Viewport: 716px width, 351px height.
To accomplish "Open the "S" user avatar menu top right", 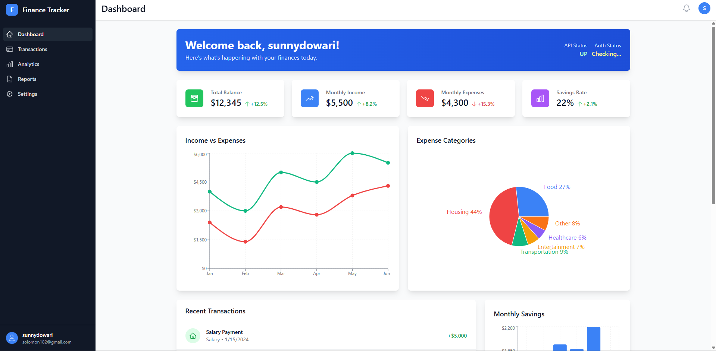I will pos(704,8).
